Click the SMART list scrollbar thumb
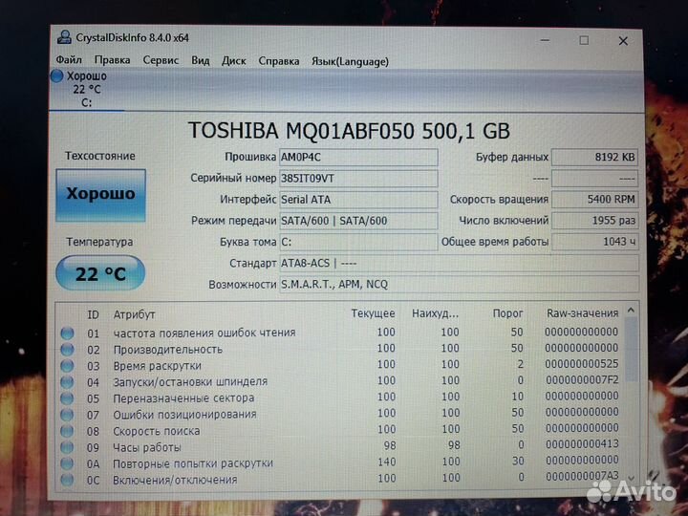This screenshot has height=516, width=688. point(632,350)
